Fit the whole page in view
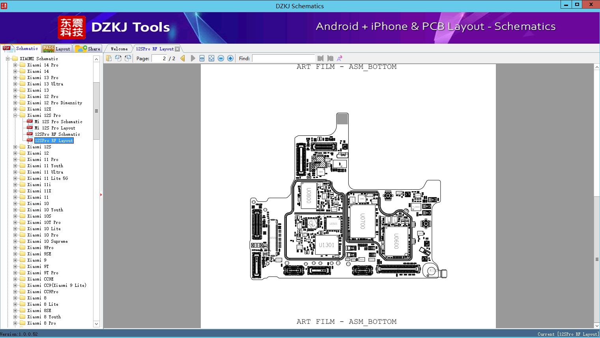The height and width of the screenshot is (338, 600). [211, 58]
